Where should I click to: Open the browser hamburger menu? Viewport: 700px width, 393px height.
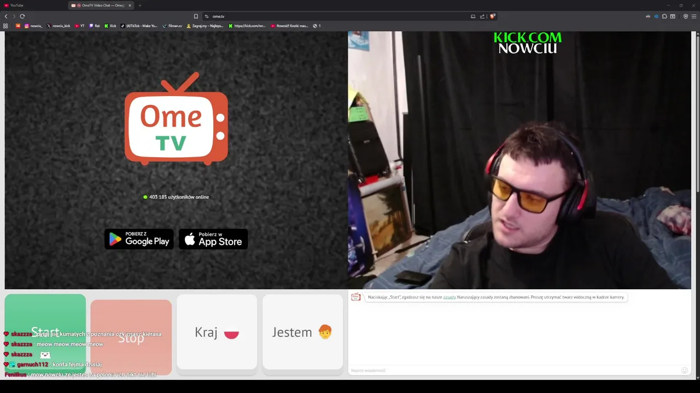pyautogui.click(x=694, y=16)
